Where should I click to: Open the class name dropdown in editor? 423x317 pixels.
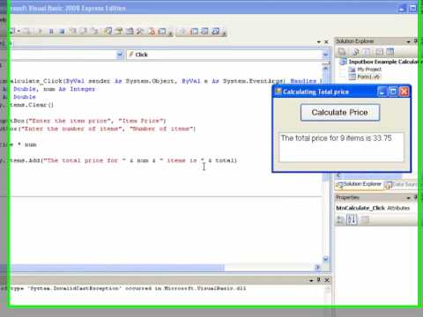coord(120,55)
